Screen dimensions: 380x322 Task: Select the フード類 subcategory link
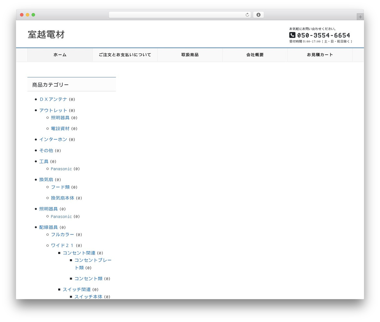[60, 187]
